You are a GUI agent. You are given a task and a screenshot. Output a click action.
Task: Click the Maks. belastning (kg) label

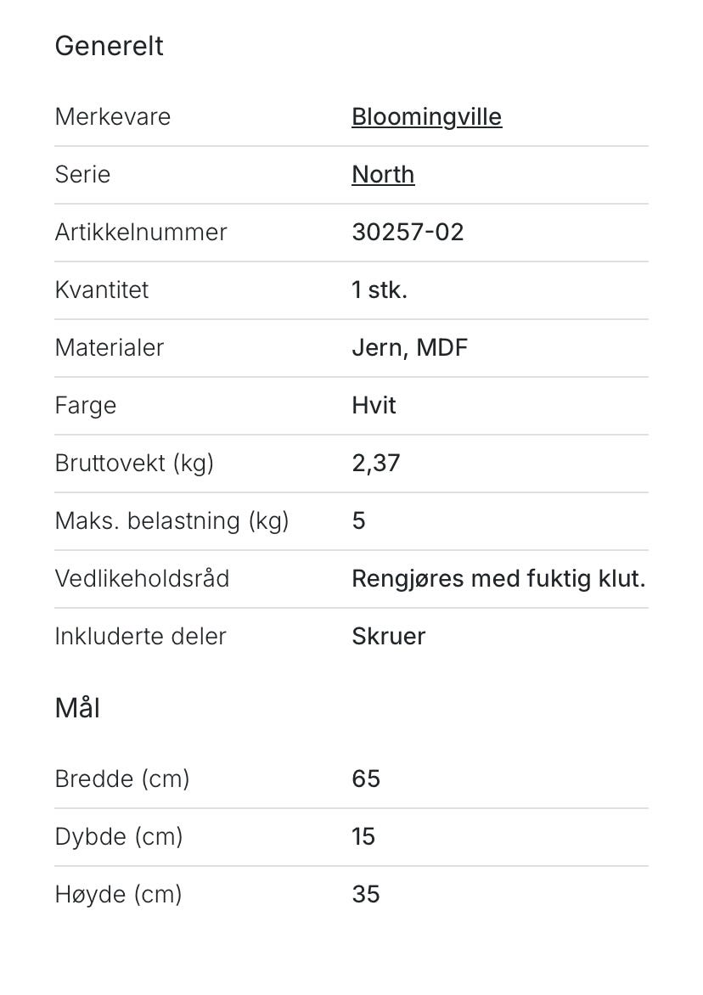point(172,521)
